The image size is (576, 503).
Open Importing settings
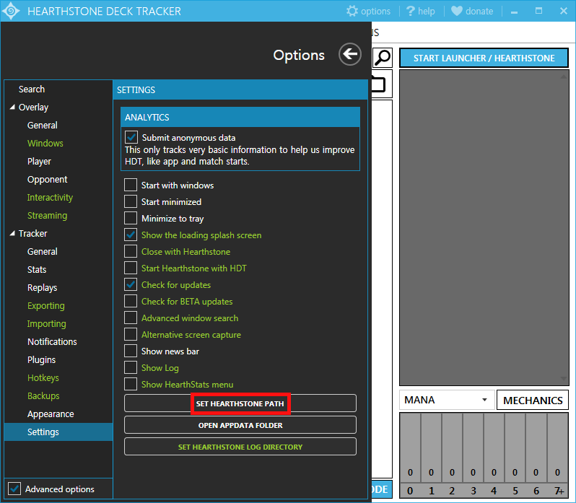point(47,324)
